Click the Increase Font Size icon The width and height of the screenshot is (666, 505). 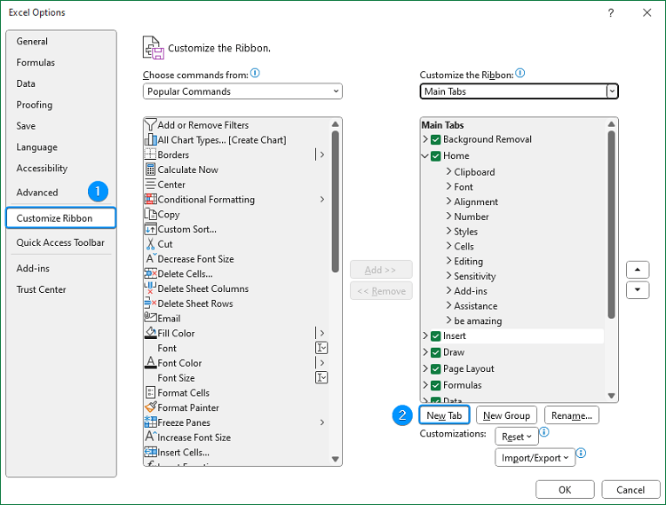pyautogui.click(x=150, y=437)
